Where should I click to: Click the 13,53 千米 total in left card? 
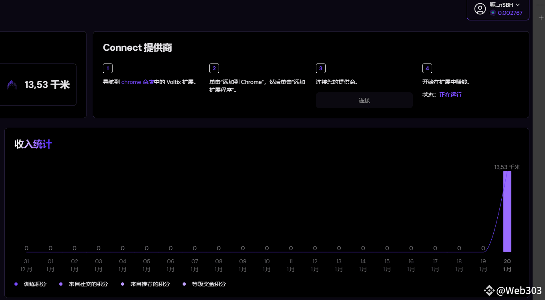pos(47,85)
